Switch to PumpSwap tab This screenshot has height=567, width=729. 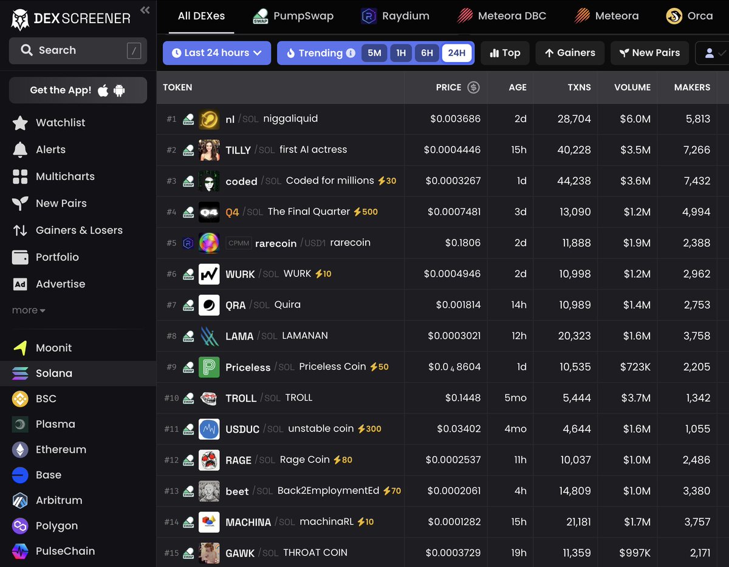click(293, 16)
